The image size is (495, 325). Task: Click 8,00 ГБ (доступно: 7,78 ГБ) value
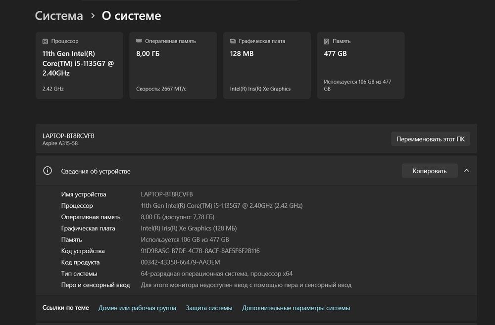tap(177, 217)
